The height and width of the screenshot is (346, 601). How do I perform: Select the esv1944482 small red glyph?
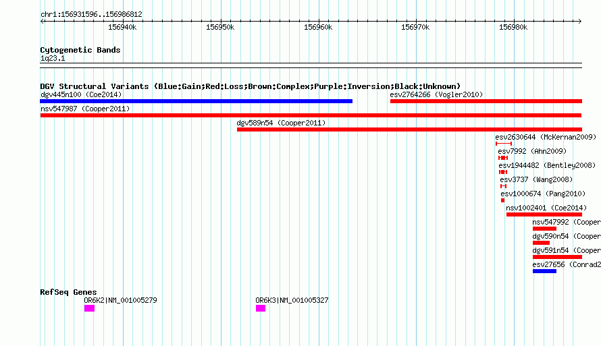click(x=503, y=172)
